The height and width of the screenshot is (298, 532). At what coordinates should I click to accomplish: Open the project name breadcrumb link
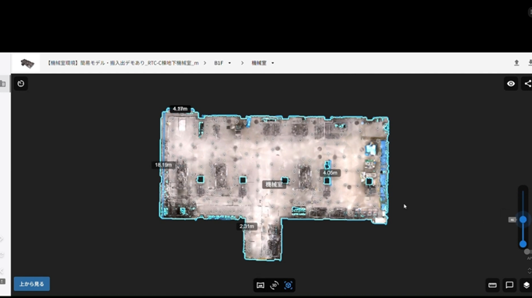122,63
